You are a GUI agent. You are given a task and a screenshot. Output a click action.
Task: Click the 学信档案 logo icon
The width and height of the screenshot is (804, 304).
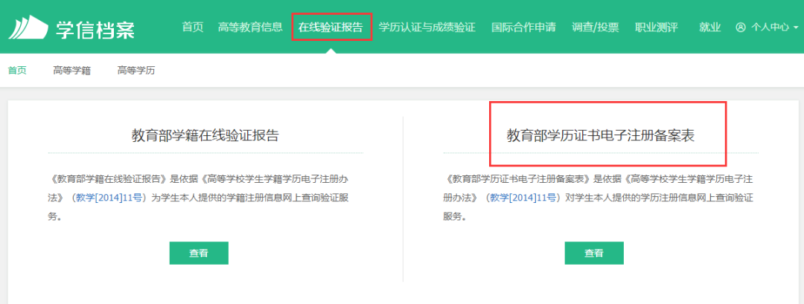[x=28, y=28]
